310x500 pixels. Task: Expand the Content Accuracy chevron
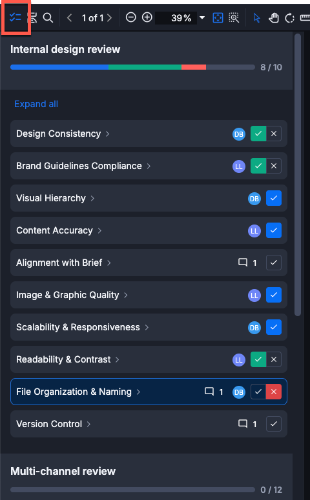click(x=99, y=230)
